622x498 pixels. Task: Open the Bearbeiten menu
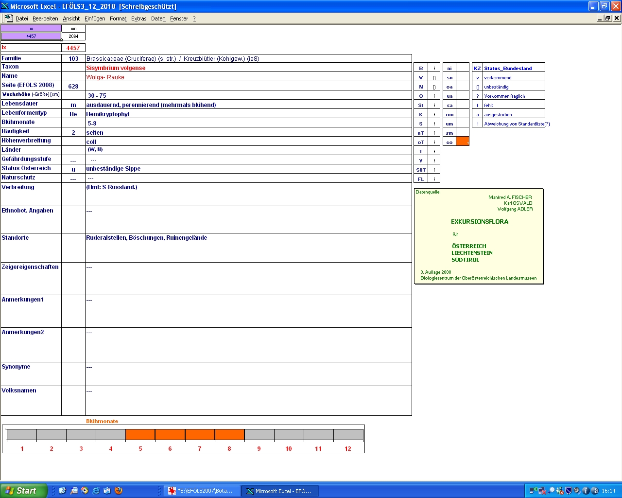pyautogui.click(x=45, y=18)
